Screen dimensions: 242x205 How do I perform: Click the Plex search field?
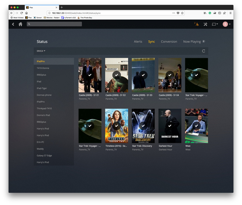tap(54, 24)
